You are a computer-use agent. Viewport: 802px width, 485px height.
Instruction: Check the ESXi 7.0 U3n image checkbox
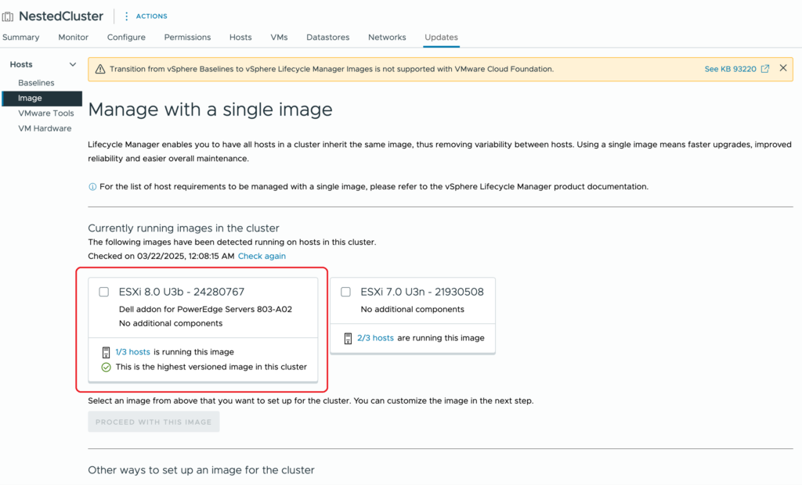click(x=345, y=292)
